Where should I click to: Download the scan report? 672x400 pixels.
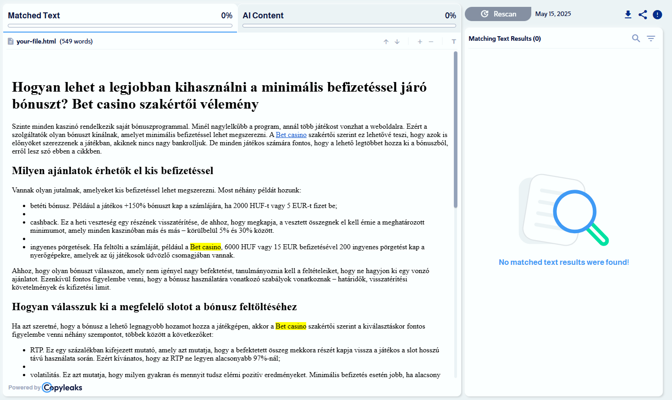[x=628, y=15]
